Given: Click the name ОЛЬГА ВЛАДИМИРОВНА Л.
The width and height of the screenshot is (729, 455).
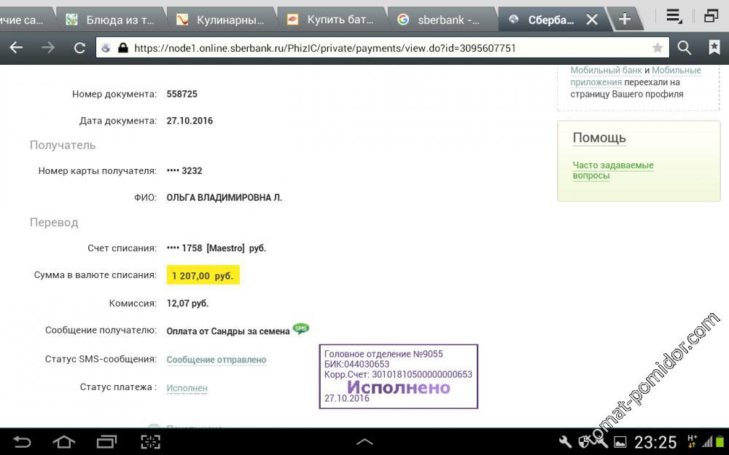Looking at the screenshot, I should point(224,197).
